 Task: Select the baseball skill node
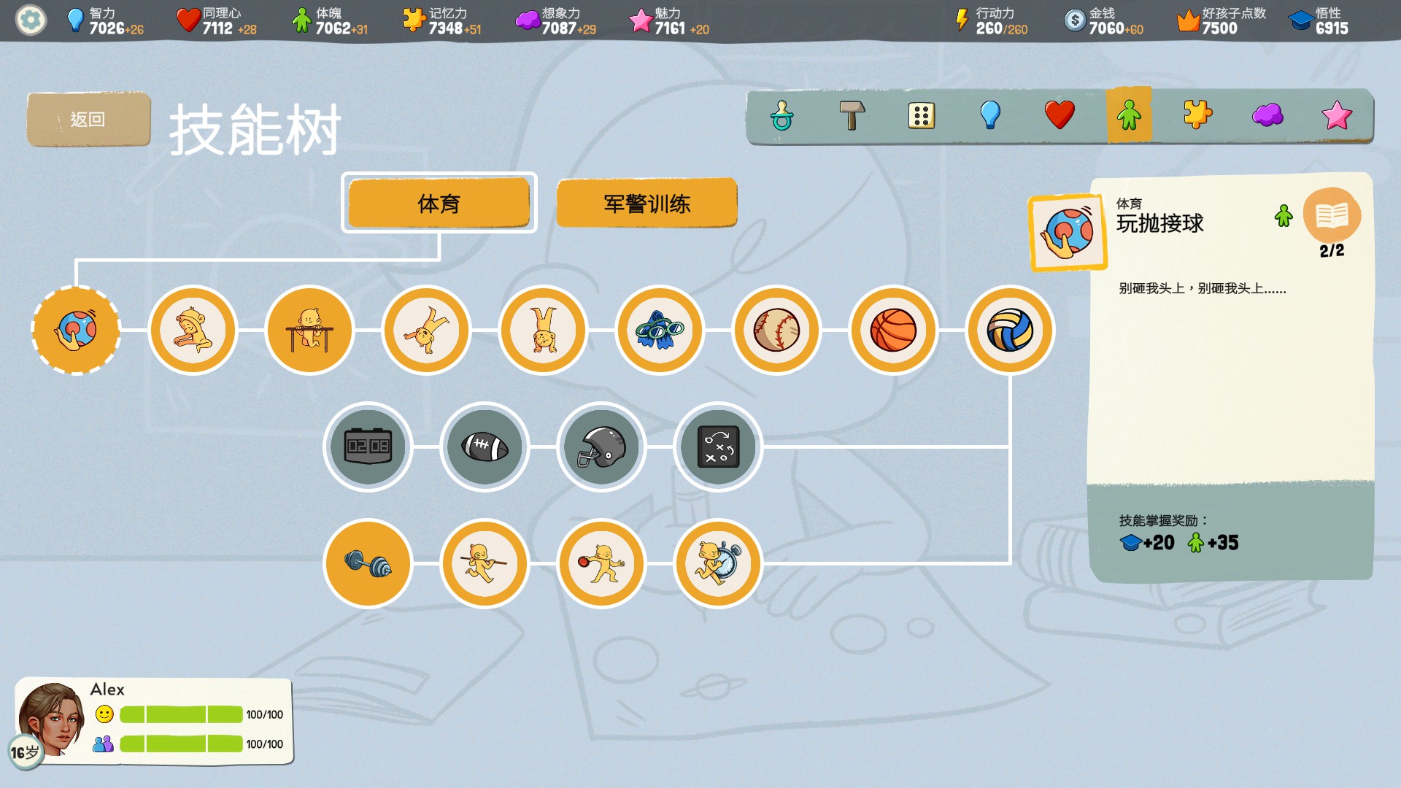pos(776,331)
